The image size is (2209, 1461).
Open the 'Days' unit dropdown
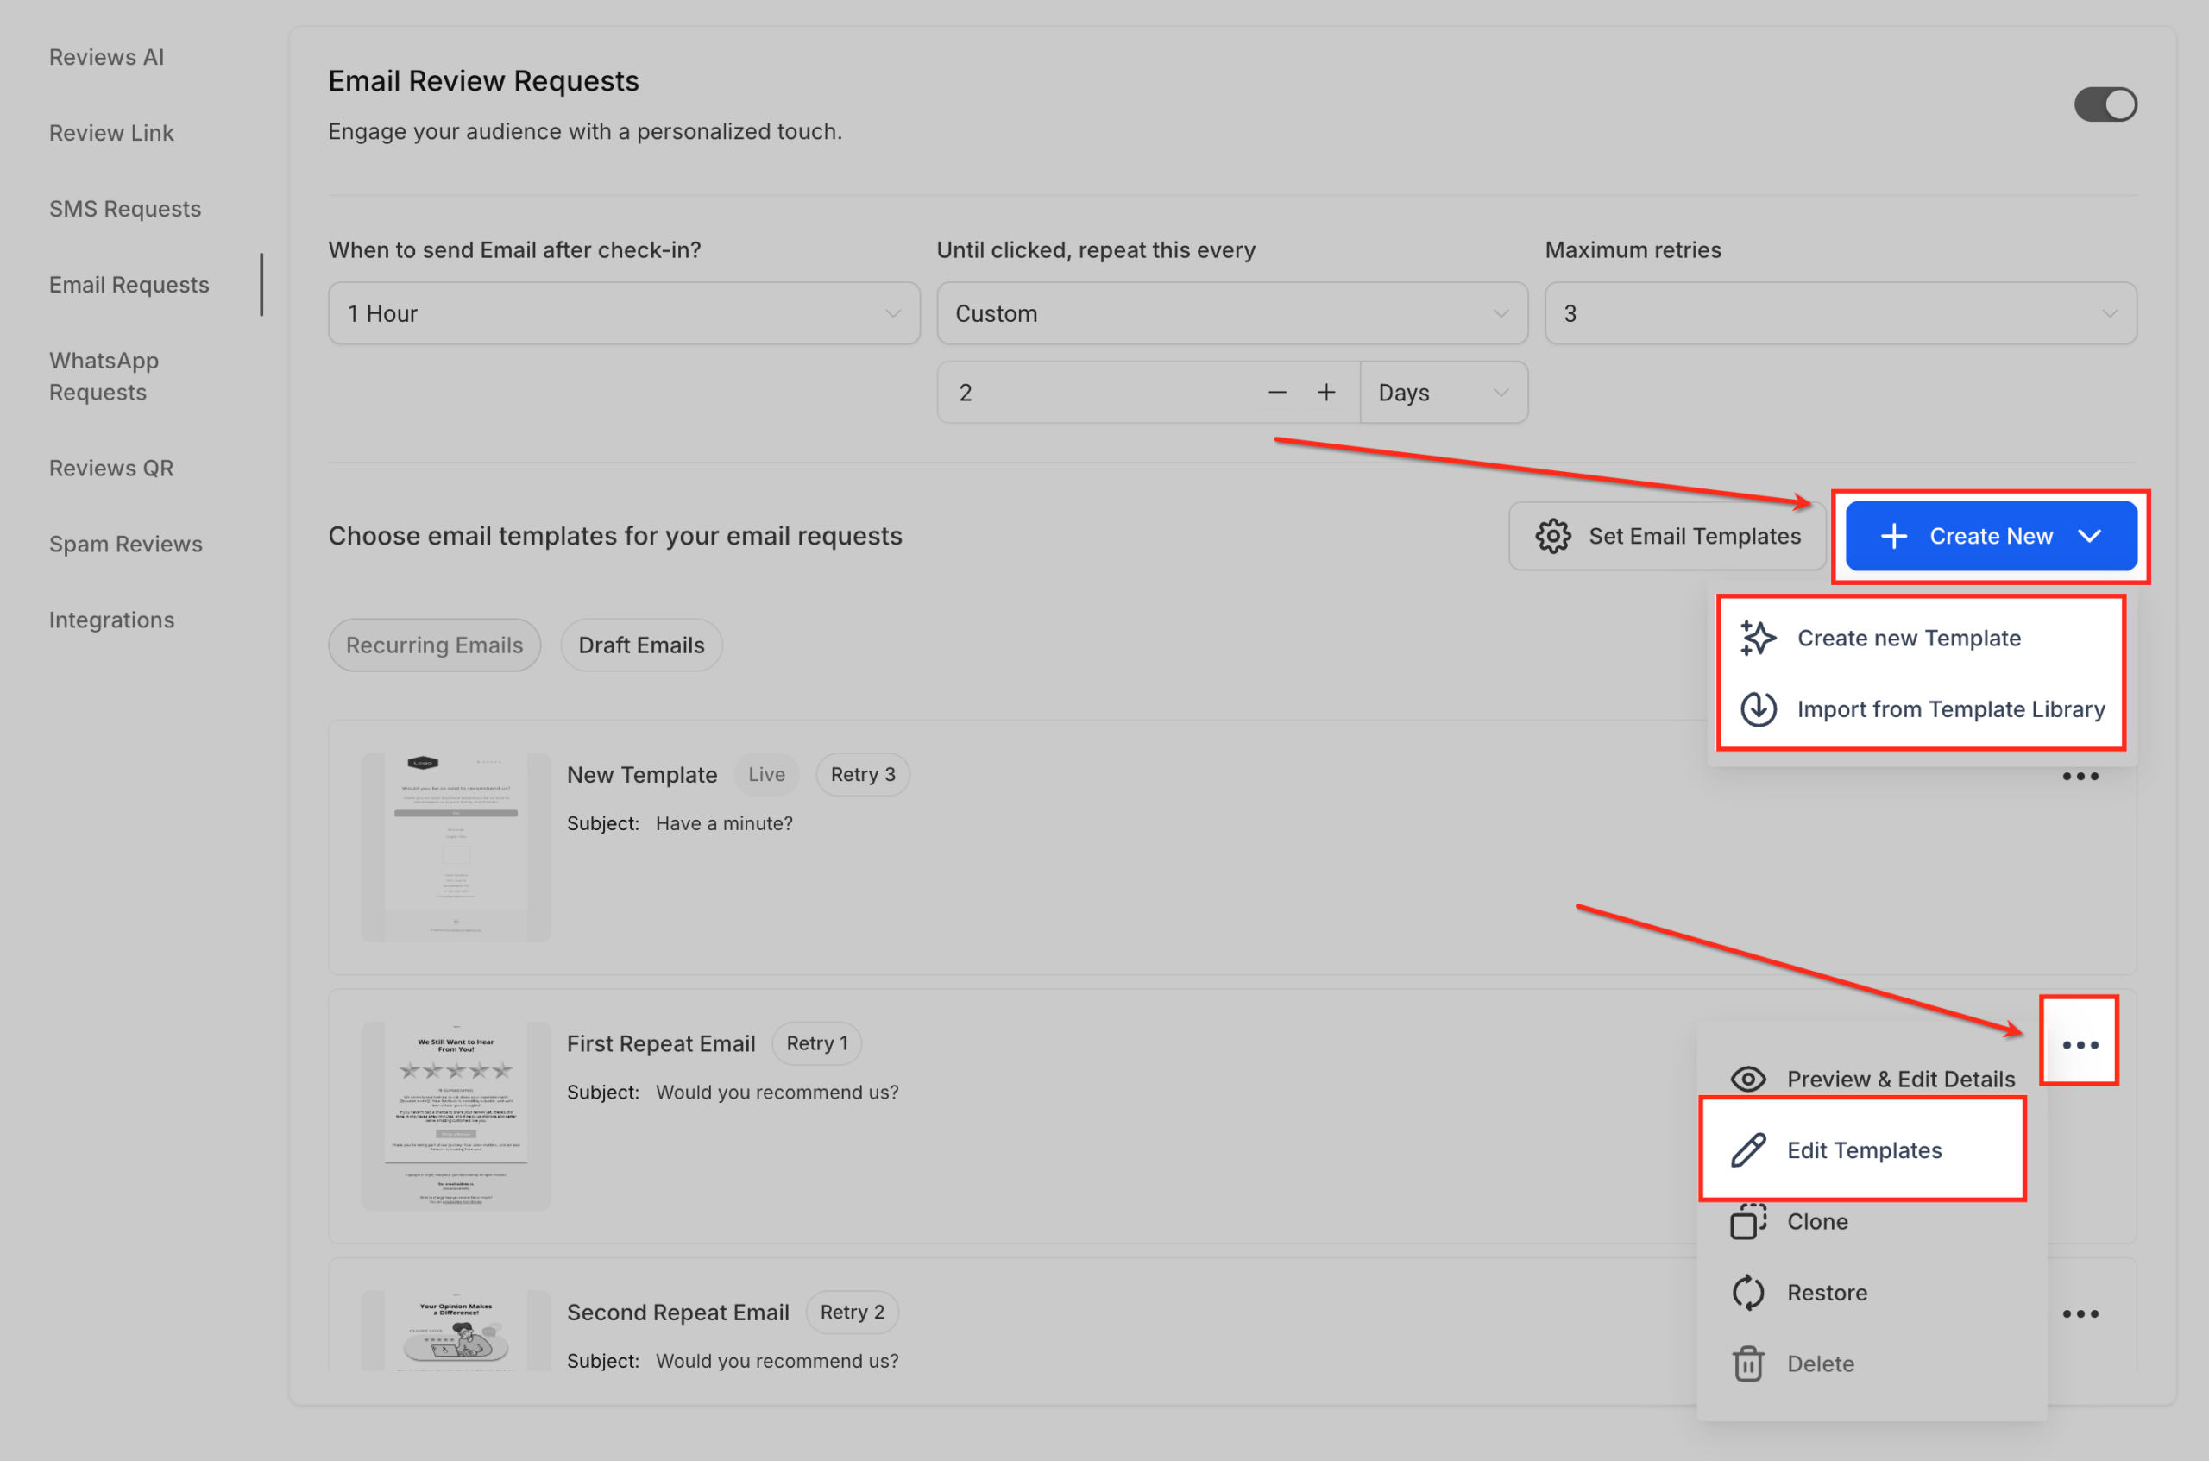(1442, 391)
